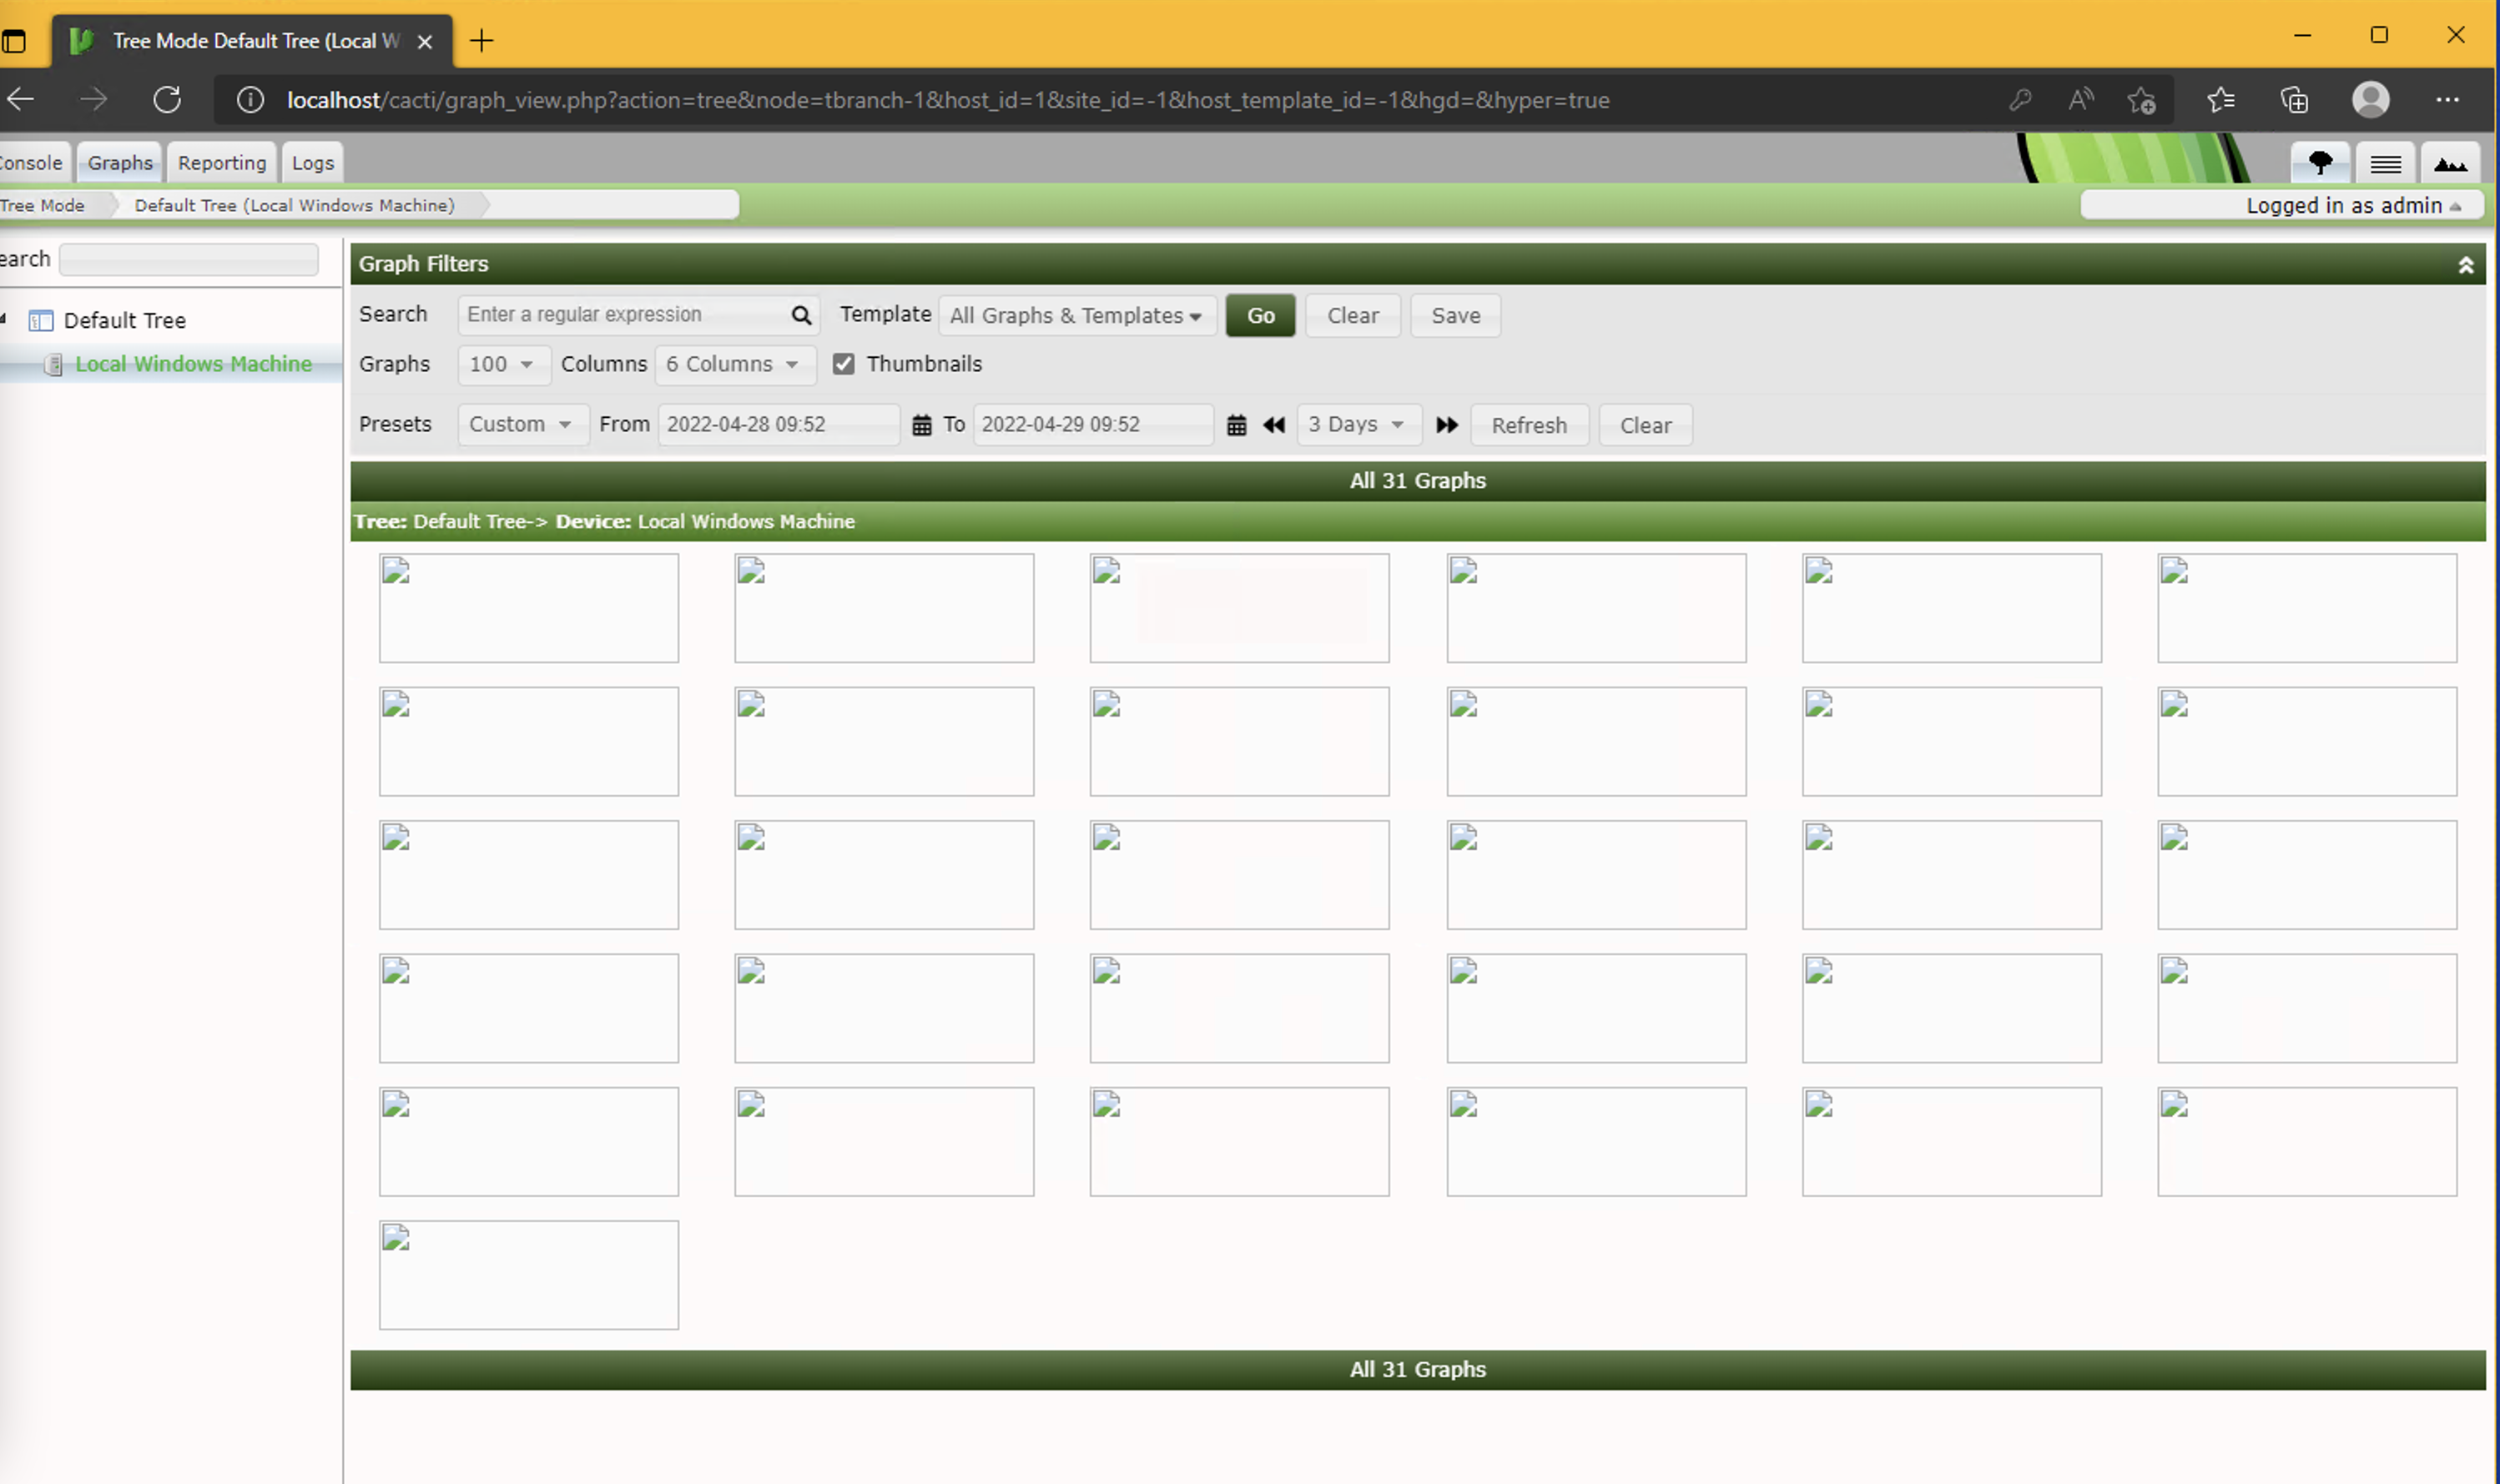Add this page to favorites star icon

point(2141,100)
